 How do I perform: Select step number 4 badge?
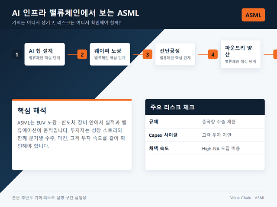coord(213,54)
